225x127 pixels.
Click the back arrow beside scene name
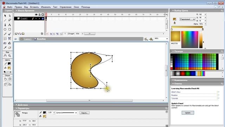(x=15, y=39)
